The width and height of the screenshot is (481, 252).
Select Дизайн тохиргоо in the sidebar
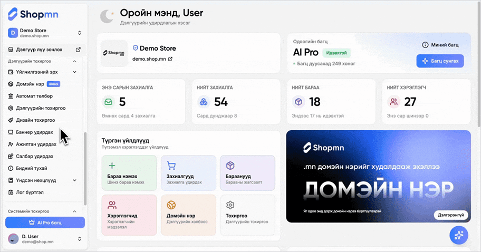click(35, 120)
